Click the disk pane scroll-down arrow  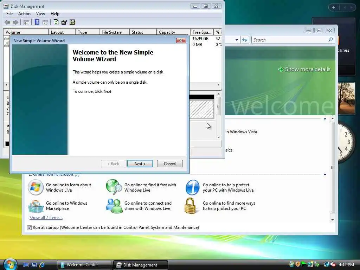pos(219,137)
